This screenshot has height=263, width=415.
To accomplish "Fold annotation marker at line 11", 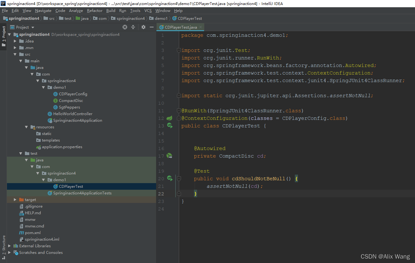I will [x=179, y=111].
